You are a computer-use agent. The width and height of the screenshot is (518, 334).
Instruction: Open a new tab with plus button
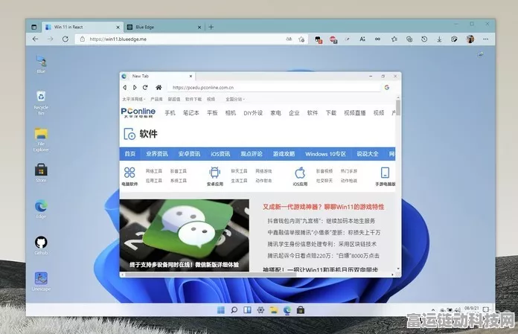tap(211, 27)
